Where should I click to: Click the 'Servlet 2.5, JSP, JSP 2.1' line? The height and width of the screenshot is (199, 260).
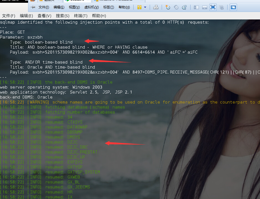66,92
